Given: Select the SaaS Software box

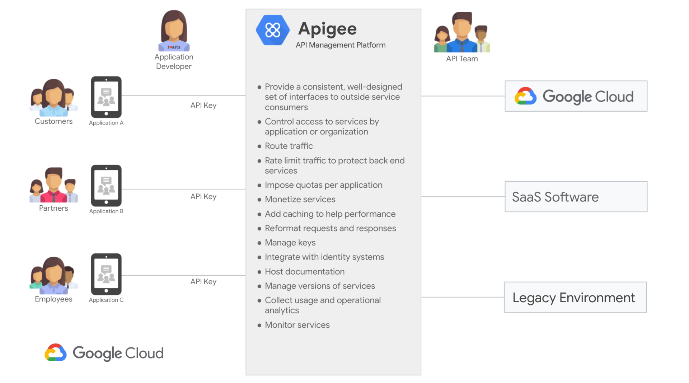Looking at the screenshot, I should 576,197.
